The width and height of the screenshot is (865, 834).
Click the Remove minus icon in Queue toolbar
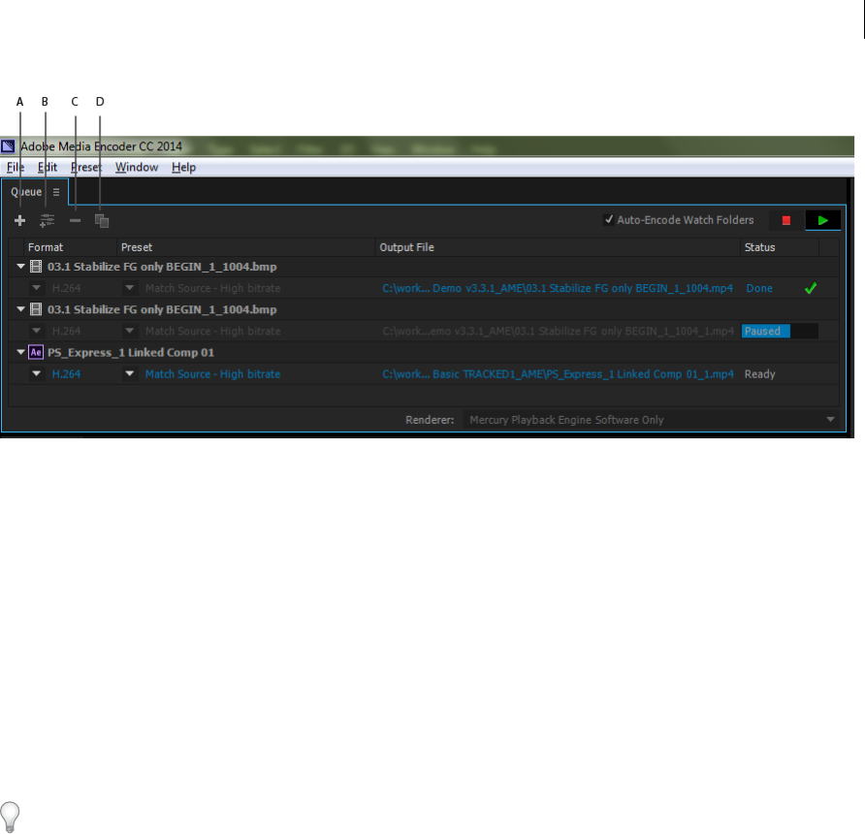pos(75,221)
